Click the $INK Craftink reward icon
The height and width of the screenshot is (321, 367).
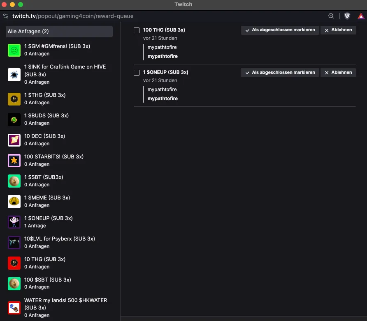tap(14, 74)
